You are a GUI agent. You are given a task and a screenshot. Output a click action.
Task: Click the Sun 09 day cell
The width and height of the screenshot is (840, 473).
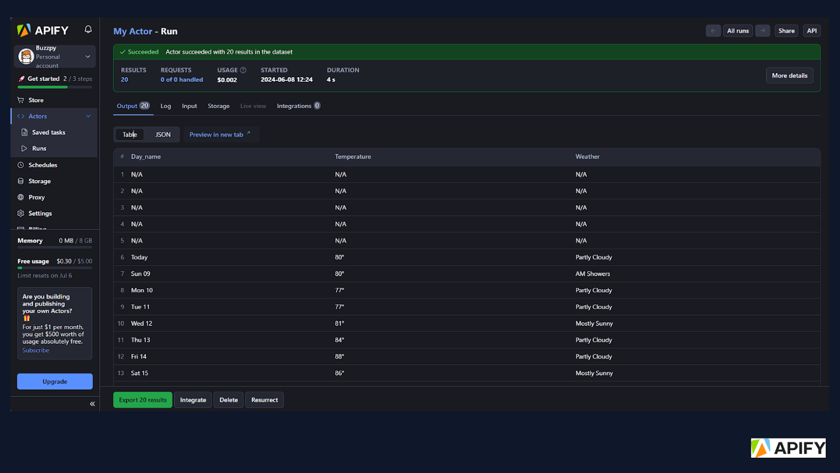pos(141,274)
